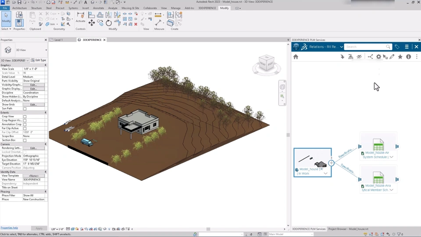Open the 3D View: 3DEXPERIENCE instance dropdown
The height and width of the screenshot is (237, 421).
(x=15, y=61)
